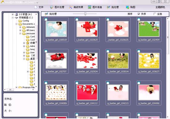
Task: Click the 大小 label in the info panel
Action: (8, 111)
